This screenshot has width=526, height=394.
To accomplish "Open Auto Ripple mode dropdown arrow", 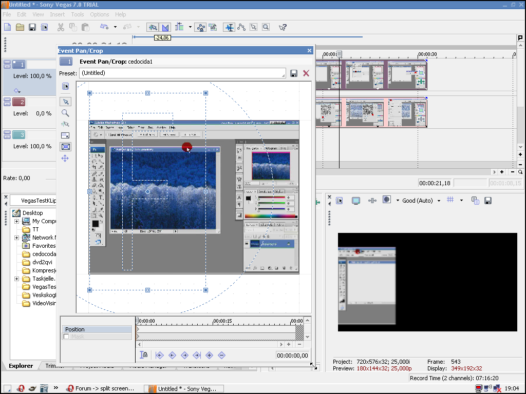I will coord(190,27).
